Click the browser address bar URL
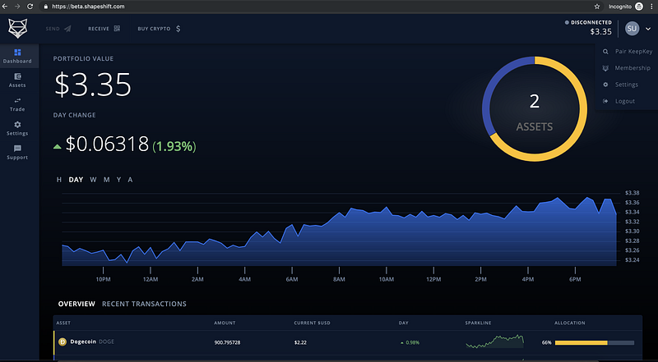Screen dimensions: 658x362 click(88, 7)
